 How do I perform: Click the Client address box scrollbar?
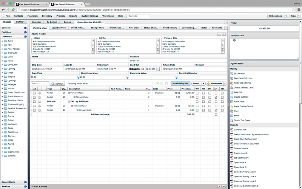pos(93,46)
